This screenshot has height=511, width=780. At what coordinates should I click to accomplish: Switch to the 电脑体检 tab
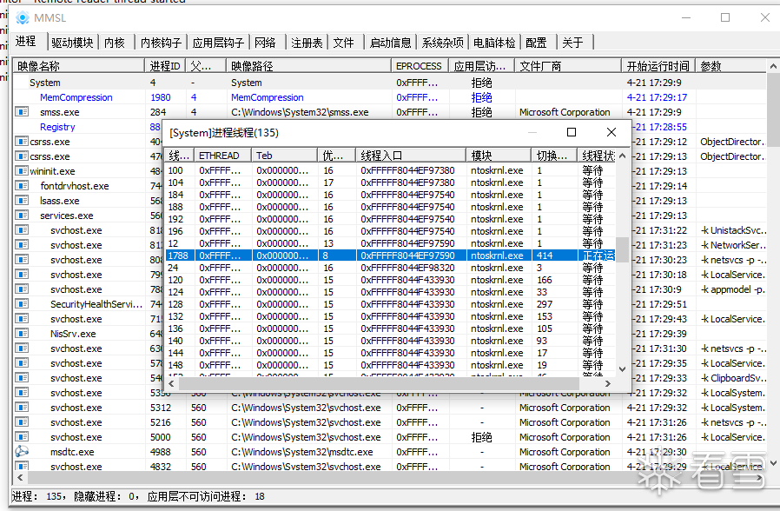[494, 43]
